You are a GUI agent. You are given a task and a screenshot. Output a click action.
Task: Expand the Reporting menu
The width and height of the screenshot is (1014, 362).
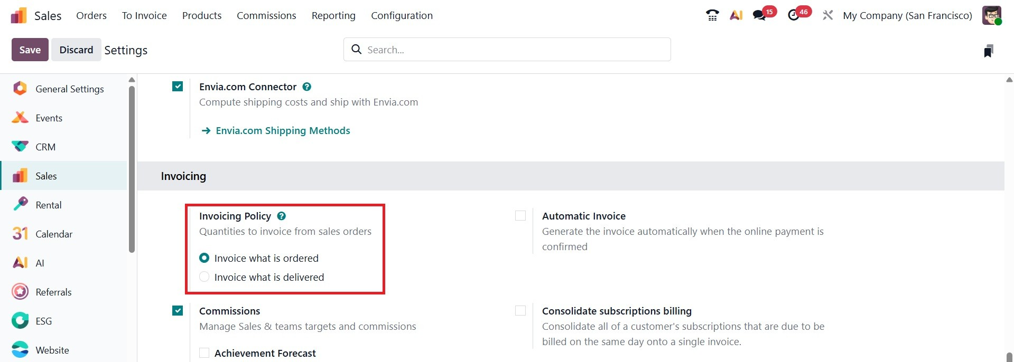333,15
